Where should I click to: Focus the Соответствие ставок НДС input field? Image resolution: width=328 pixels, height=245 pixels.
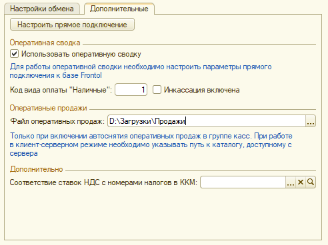tap(243, 182)
